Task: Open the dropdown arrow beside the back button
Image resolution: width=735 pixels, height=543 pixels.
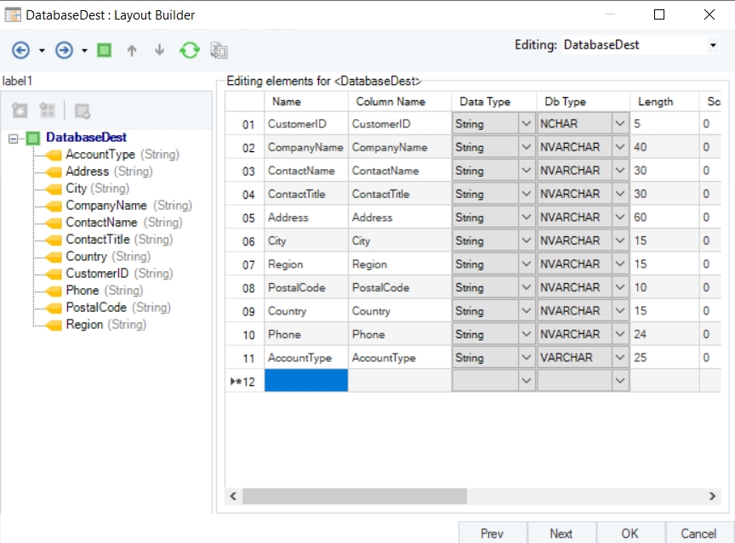Action: 42,51
